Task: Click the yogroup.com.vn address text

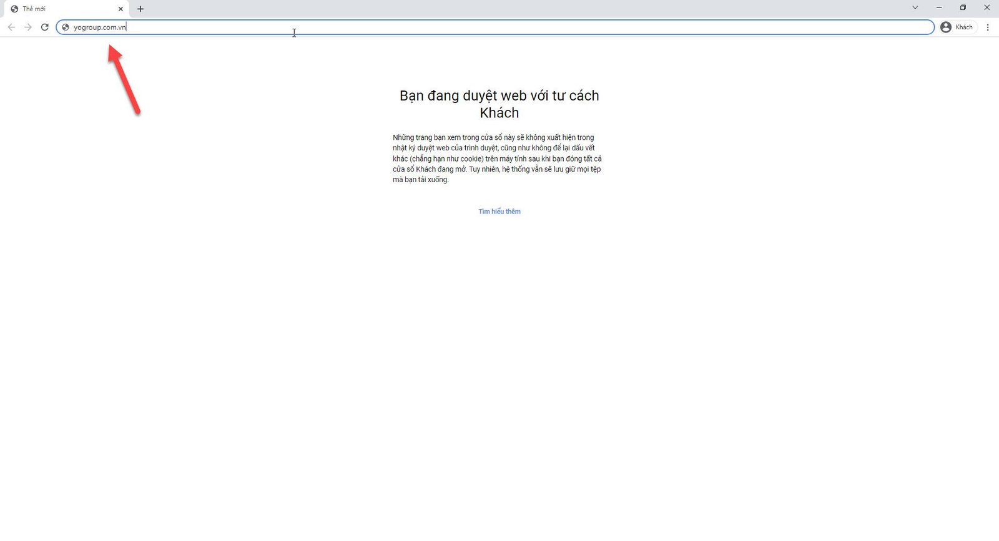Action: pyautogui.click(x=100, y=27)
